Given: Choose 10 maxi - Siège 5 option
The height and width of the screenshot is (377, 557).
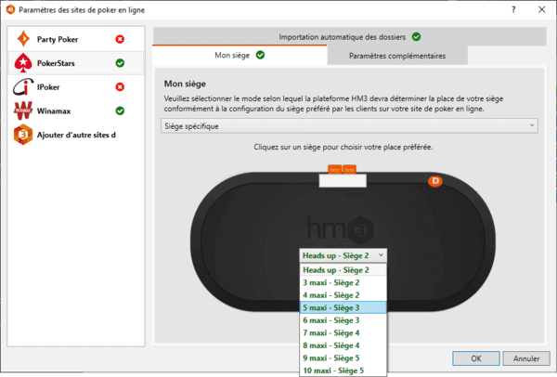Looking at the screenshot, I should 343,370.
